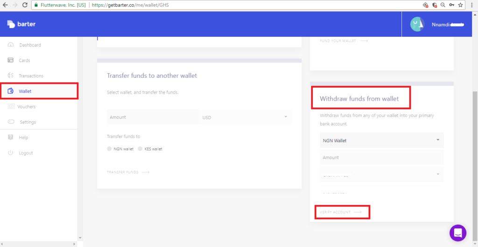This screenshot has width=478, height=247.
Task: Click the saved-password key icon
Action: click(x=452, y=5)
